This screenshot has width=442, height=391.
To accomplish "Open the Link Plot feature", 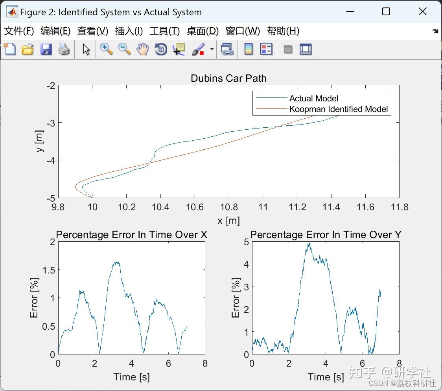I will tap(227, 49).
